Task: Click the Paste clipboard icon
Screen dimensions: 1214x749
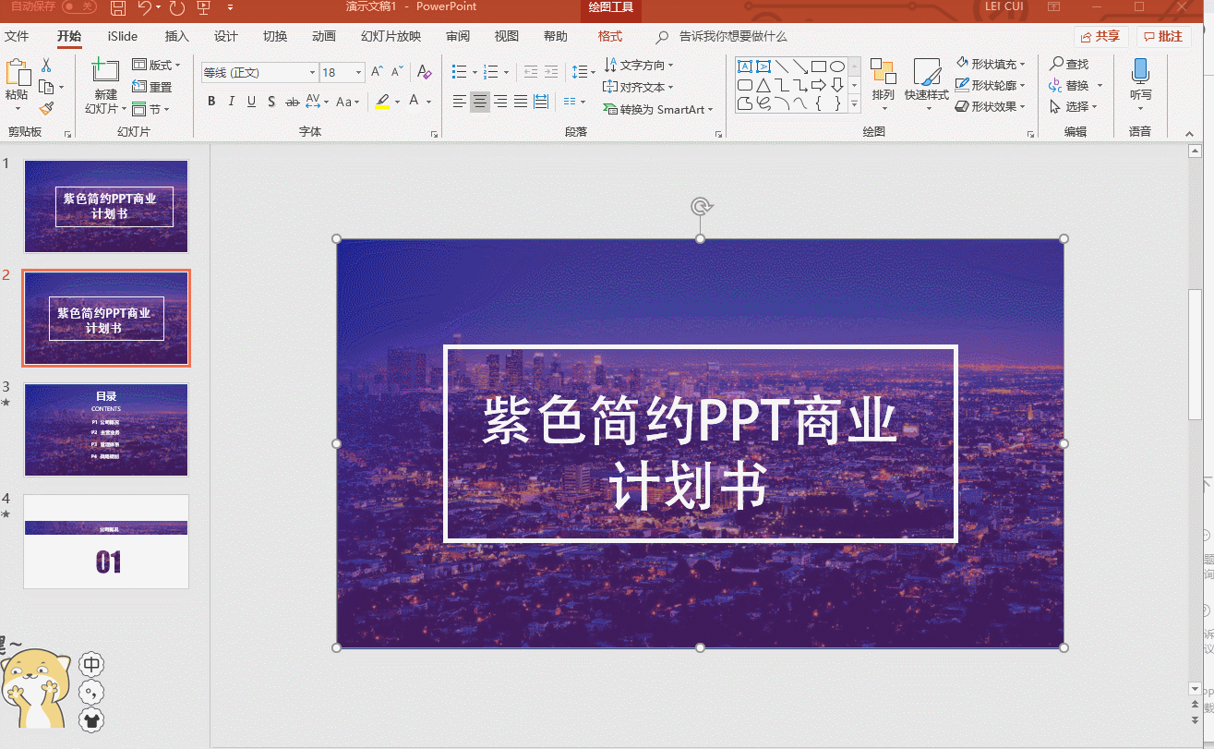Action: pyautogui.click(x=17, y=74)
